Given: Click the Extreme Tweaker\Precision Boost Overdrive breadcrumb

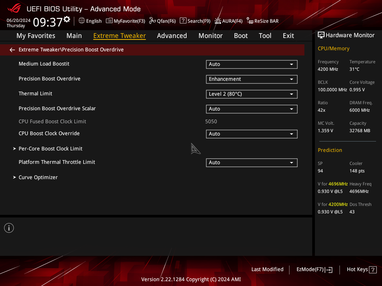Looking at the screenshot, I should point(71,50).
